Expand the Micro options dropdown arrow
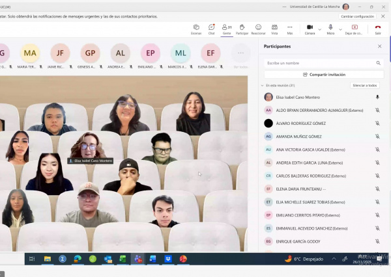 (340, 28)
